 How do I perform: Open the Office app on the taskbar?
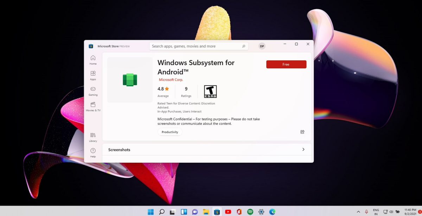(239, 211)
